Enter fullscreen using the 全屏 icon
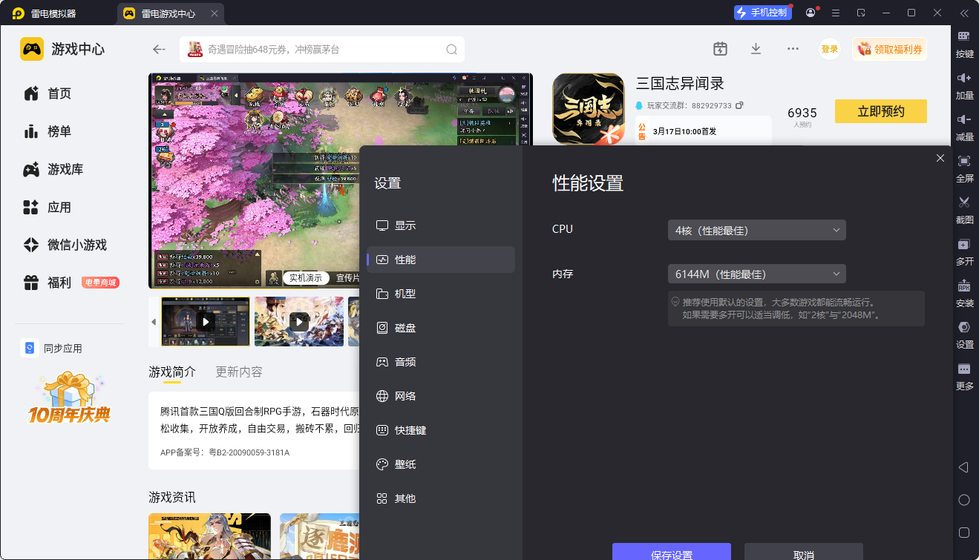 (x=964, y=162)
